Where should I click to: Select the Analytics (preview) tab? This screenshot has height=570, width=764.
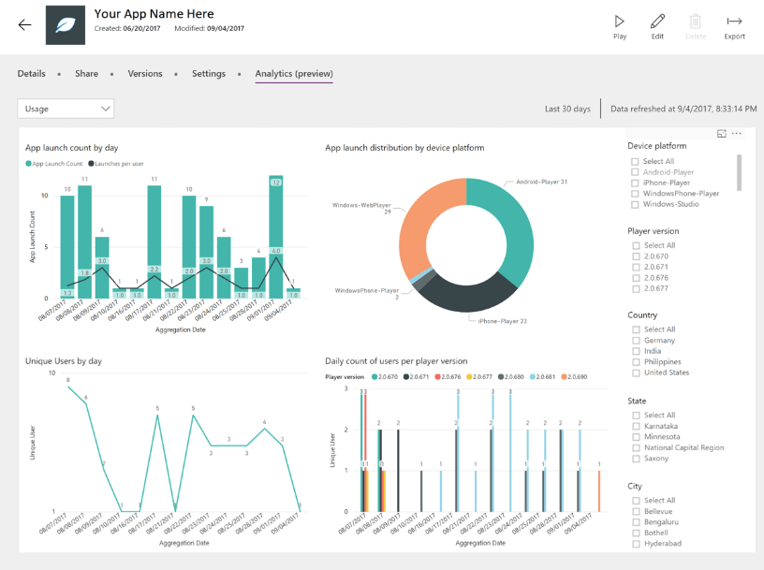(x=294, y=74)
